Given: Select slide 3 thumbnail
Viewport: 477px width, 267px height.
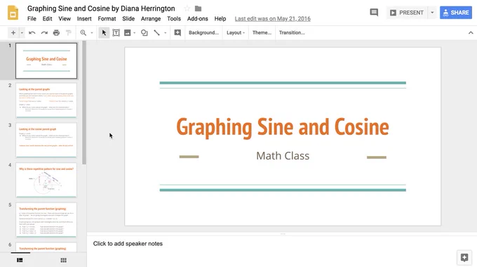Looking at the screenshot, I should tap(46, 140).
